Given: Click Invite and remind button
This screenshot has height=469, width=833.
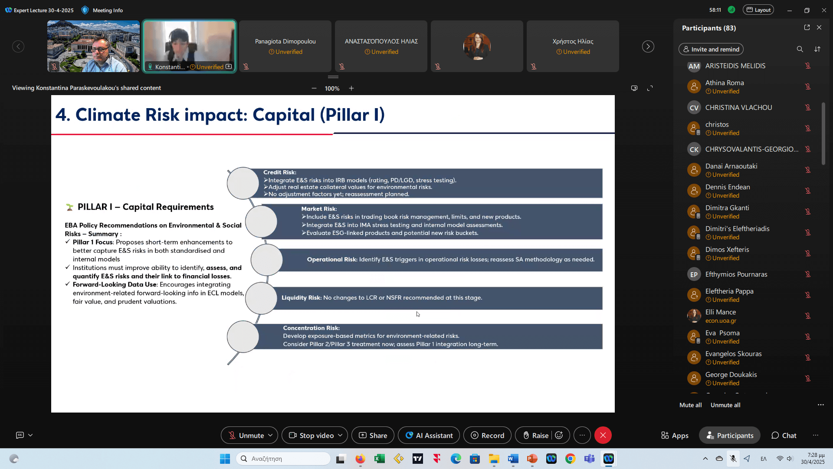Looking at the screenshot, I should coord(711,49).
